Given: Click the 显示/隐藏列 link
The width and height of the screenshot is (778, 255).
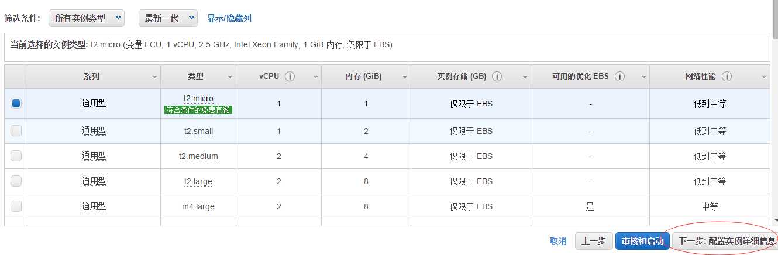Looking at the screenshot, I should click(x=229, y=18).
